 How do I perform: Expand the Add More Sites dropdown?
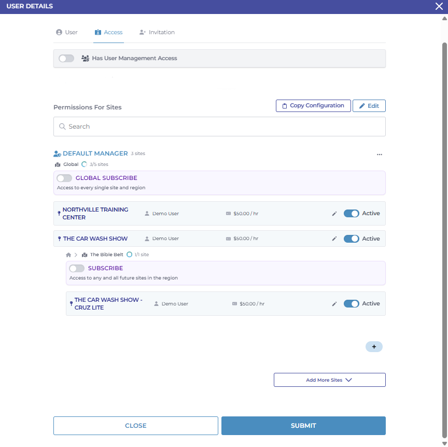pyautogui.click(x=329, y=380)
